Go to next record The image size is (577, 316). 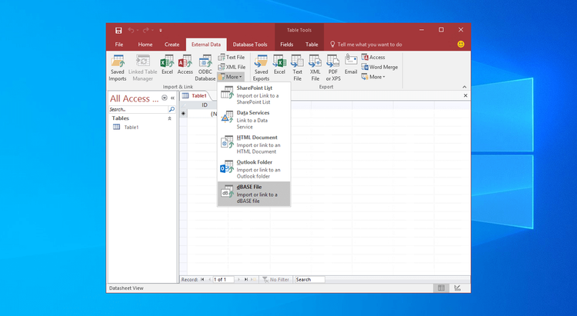point(238,280)
